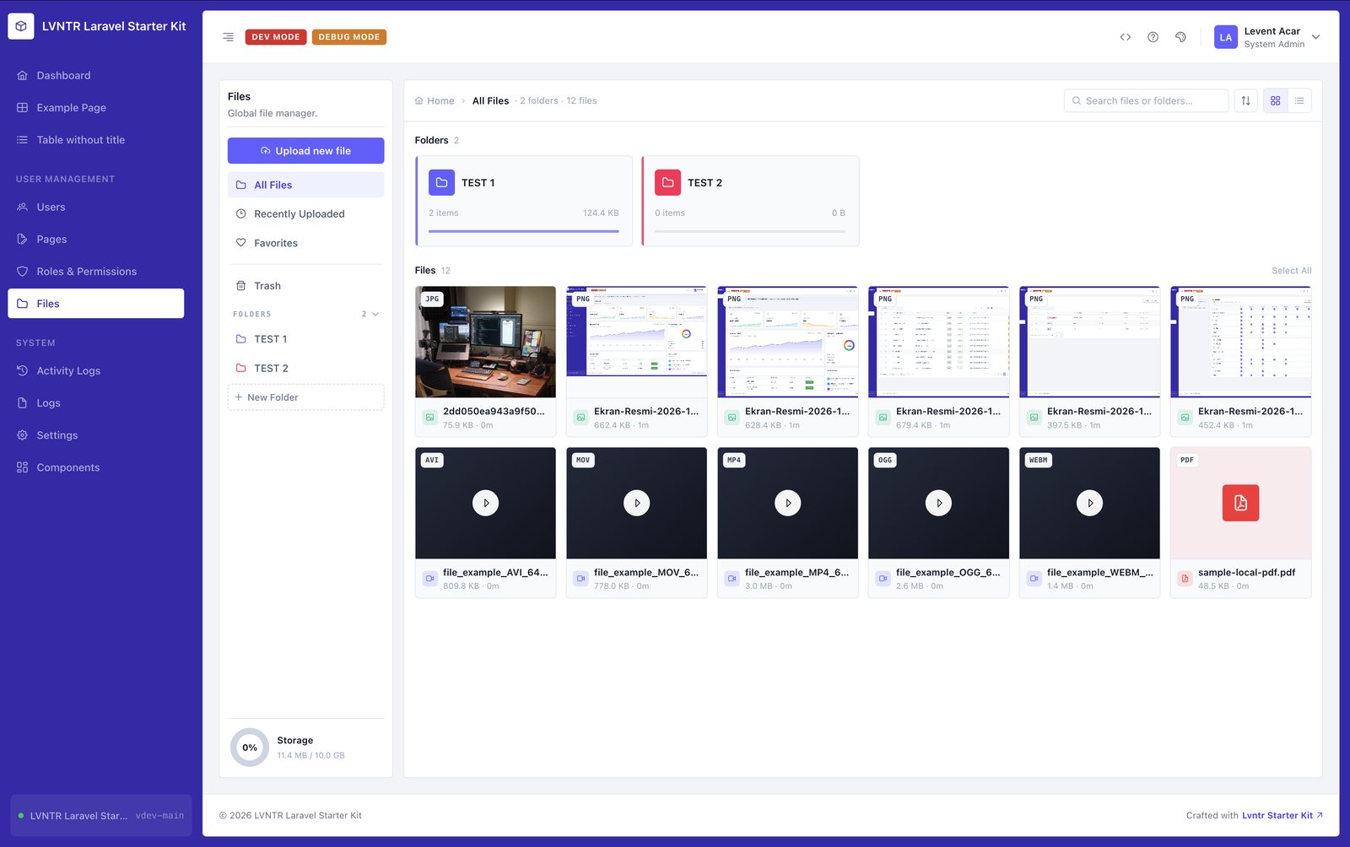Open TEST 1 in folders tree
Screen dimensions: 1350x847
point(305,339)
